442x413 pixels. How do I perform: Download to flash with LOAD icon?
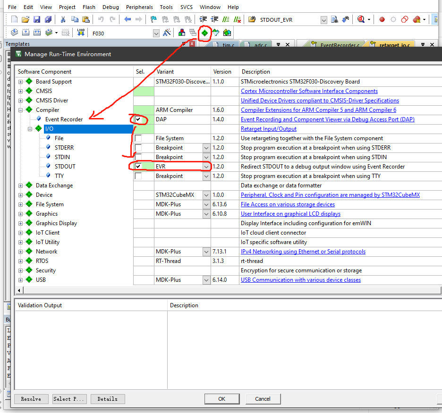[81, 33]
